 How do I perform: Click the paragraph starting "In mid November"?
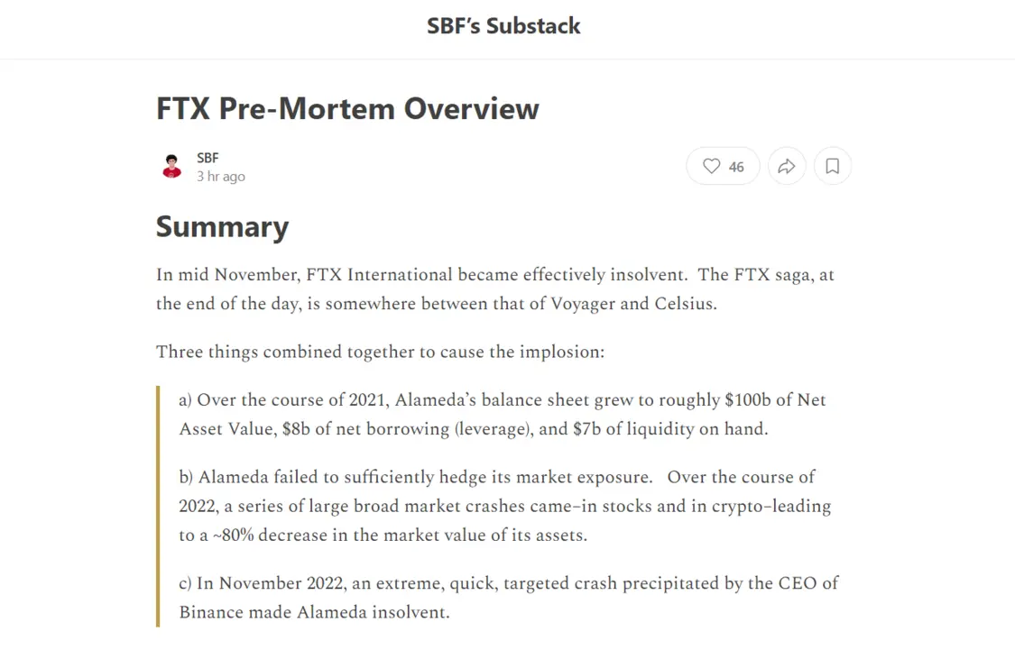[x=495, y=289]
